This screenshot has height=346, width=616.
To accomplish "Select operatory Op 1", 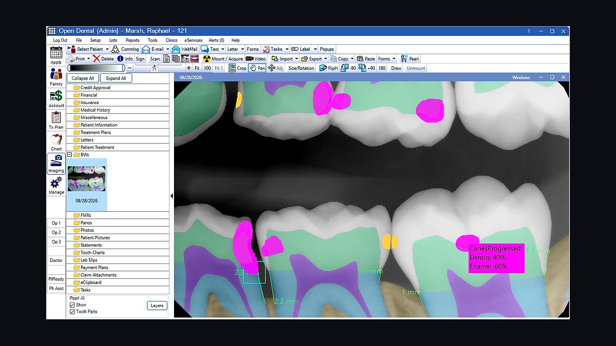I will click(x=56, y=223).
